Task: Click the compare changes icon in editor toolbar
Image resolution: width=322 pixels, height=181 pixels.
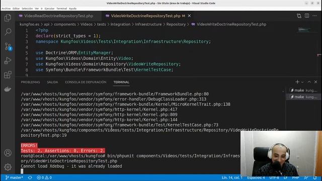Action: 299,16
